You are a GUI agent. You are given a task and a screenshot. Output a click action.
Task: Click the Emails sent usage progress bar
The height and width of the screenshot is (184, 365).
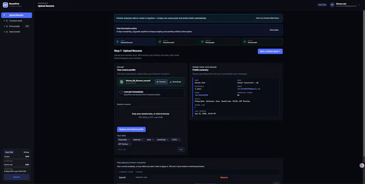tap(16, 167)
